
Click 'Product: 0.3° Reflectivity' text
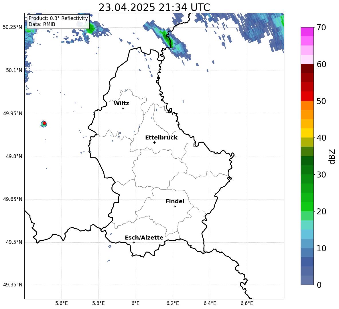coord(58,18)
